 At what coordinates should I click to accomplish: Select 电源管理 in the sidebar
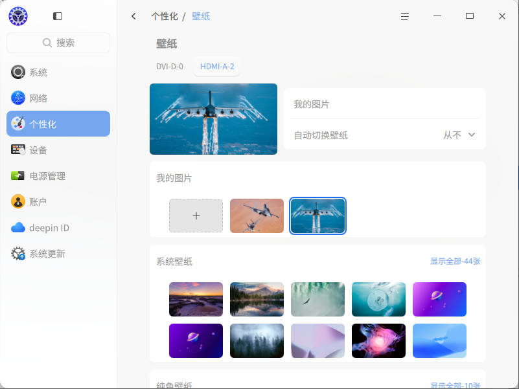click(x=58, y=175)
